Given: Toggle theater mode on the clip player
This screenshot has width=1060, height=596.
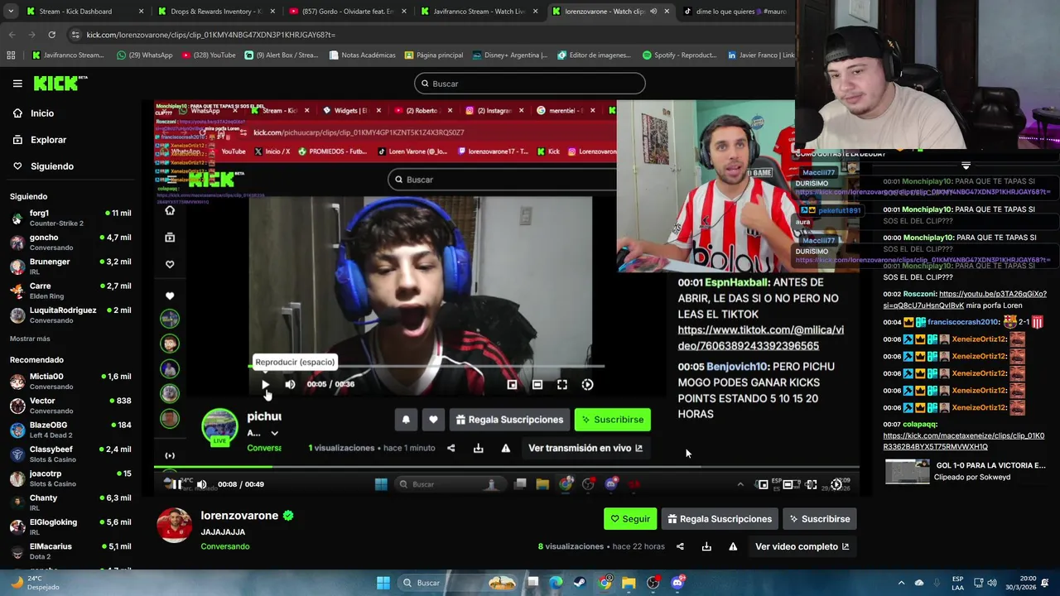Looking at the screenshot, I should [788, 484].
